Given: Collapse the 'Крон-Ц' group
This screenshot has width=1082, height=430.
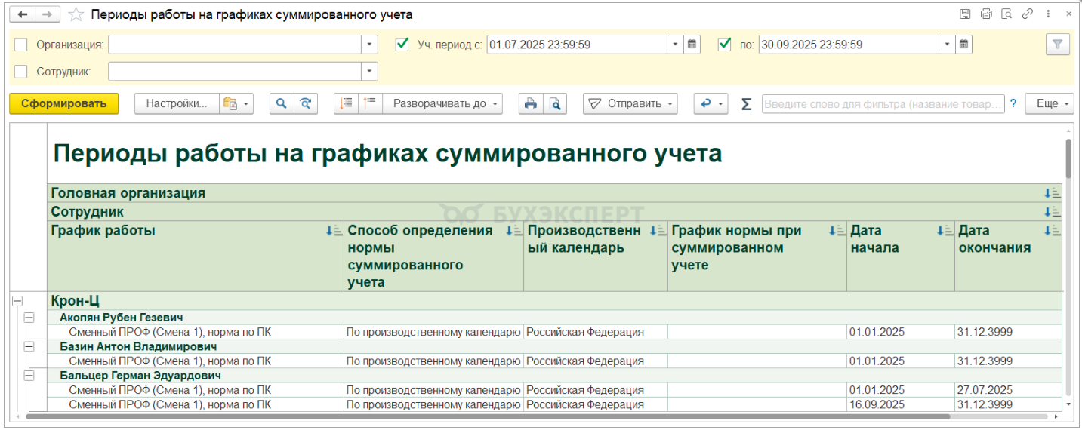Looking at the screenshot, I should click(x=17, y=301).
